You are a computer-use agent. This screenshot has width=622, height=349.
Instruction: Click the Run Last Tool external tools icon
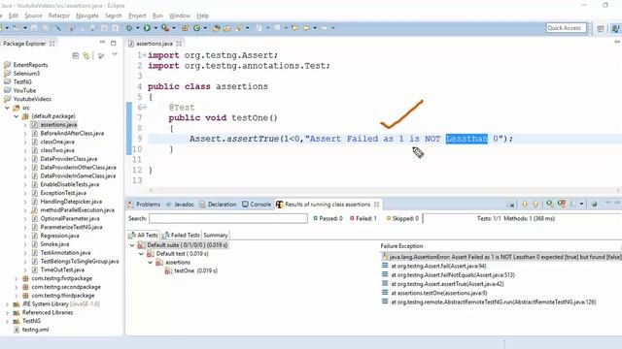pyautogui.click(x=165, y=28)
